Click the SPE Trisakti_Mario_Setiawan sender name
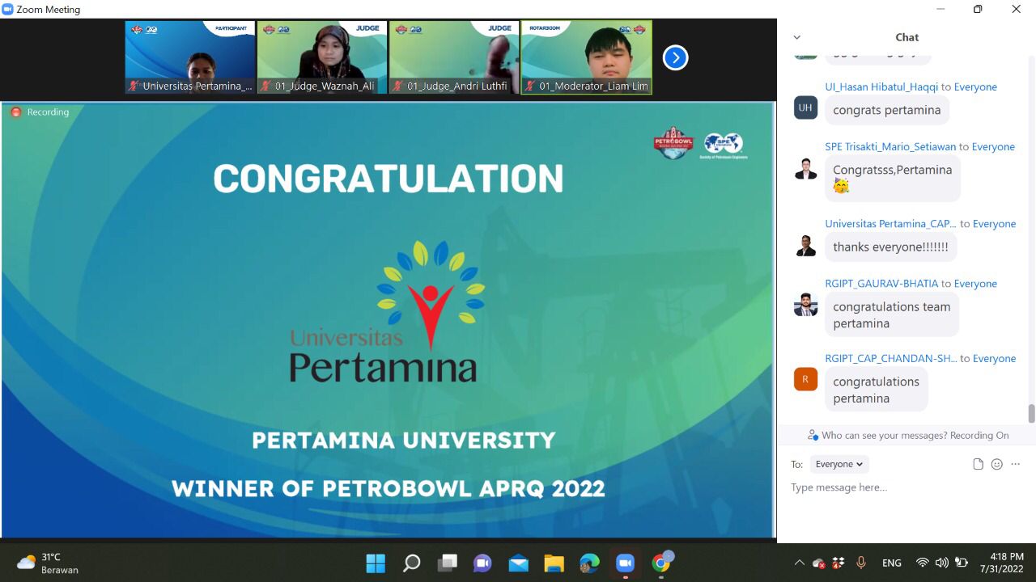Screen dimensions: 1036x582 [x=890, y=146]
